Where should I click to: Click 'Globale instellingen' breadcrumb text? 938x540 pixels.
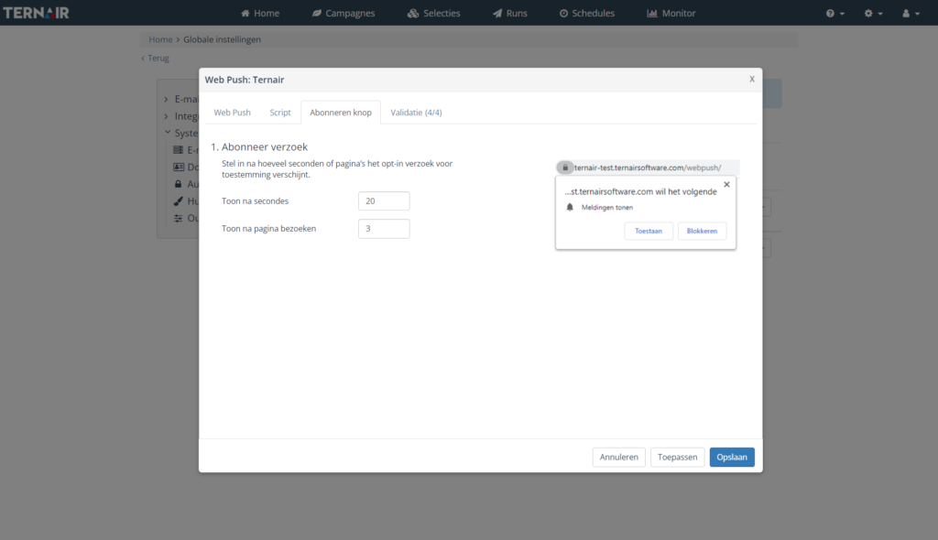222,39
